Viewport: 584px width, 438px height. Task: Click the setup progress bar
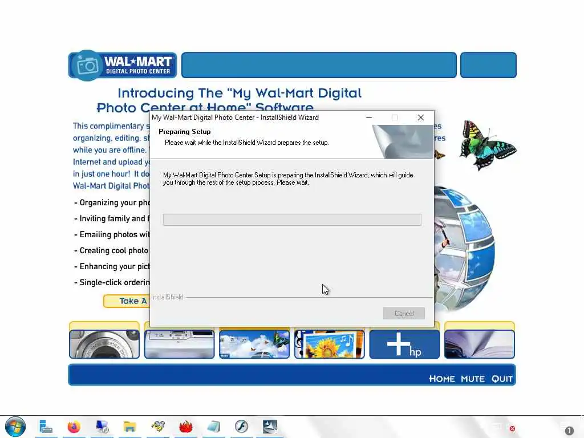click(x=292, y=220)
